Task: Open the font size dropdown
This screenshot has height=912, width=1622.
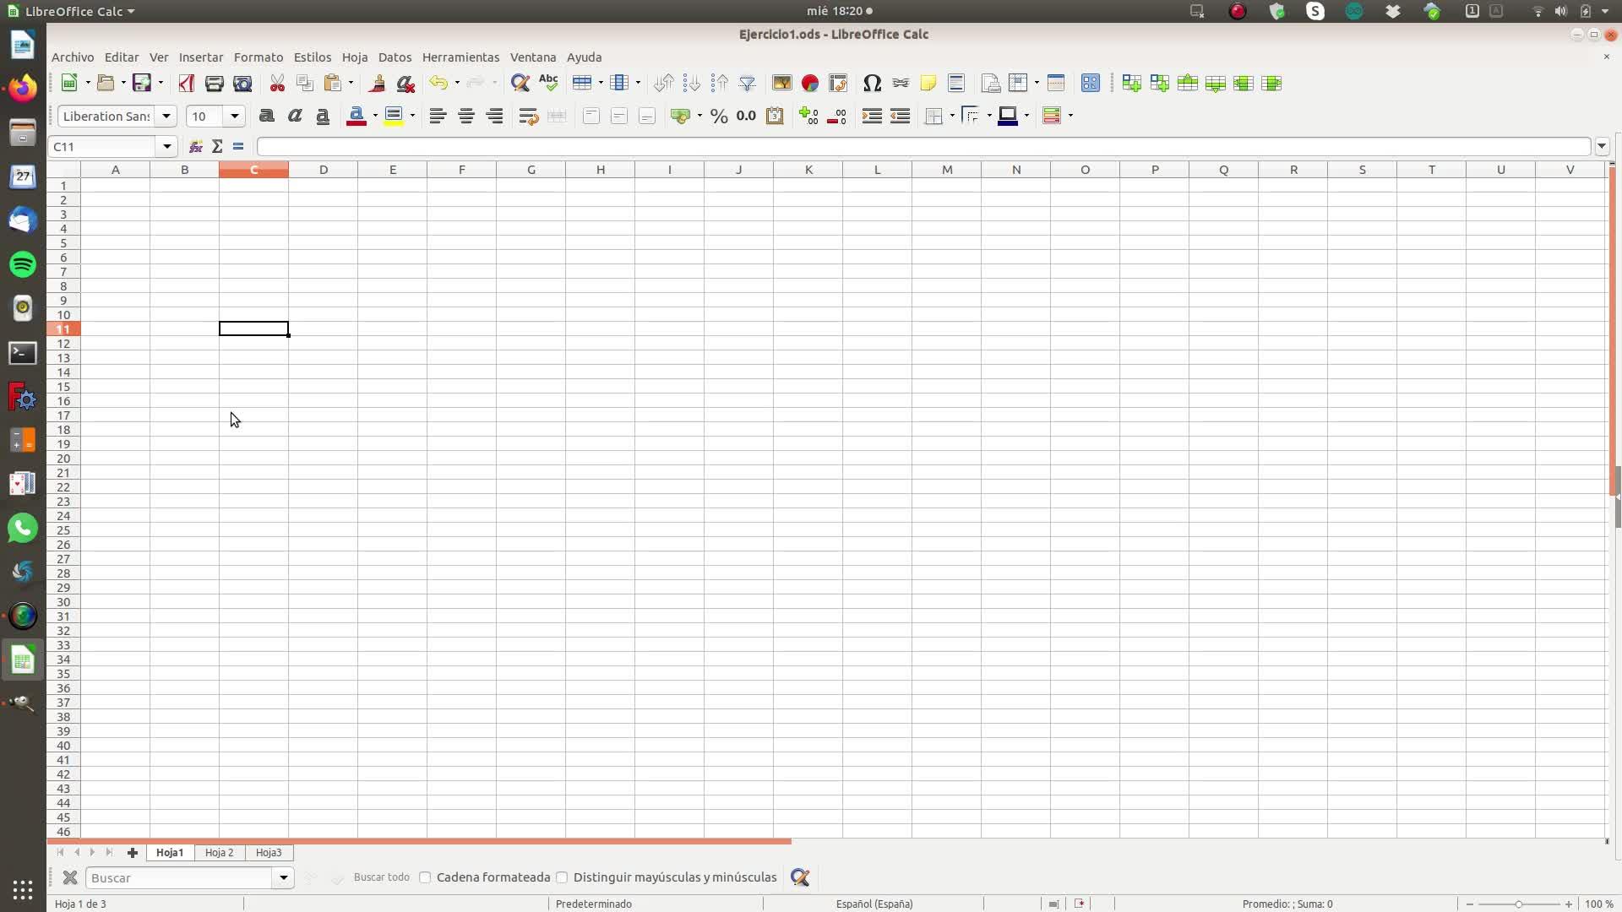Action: 235,116
